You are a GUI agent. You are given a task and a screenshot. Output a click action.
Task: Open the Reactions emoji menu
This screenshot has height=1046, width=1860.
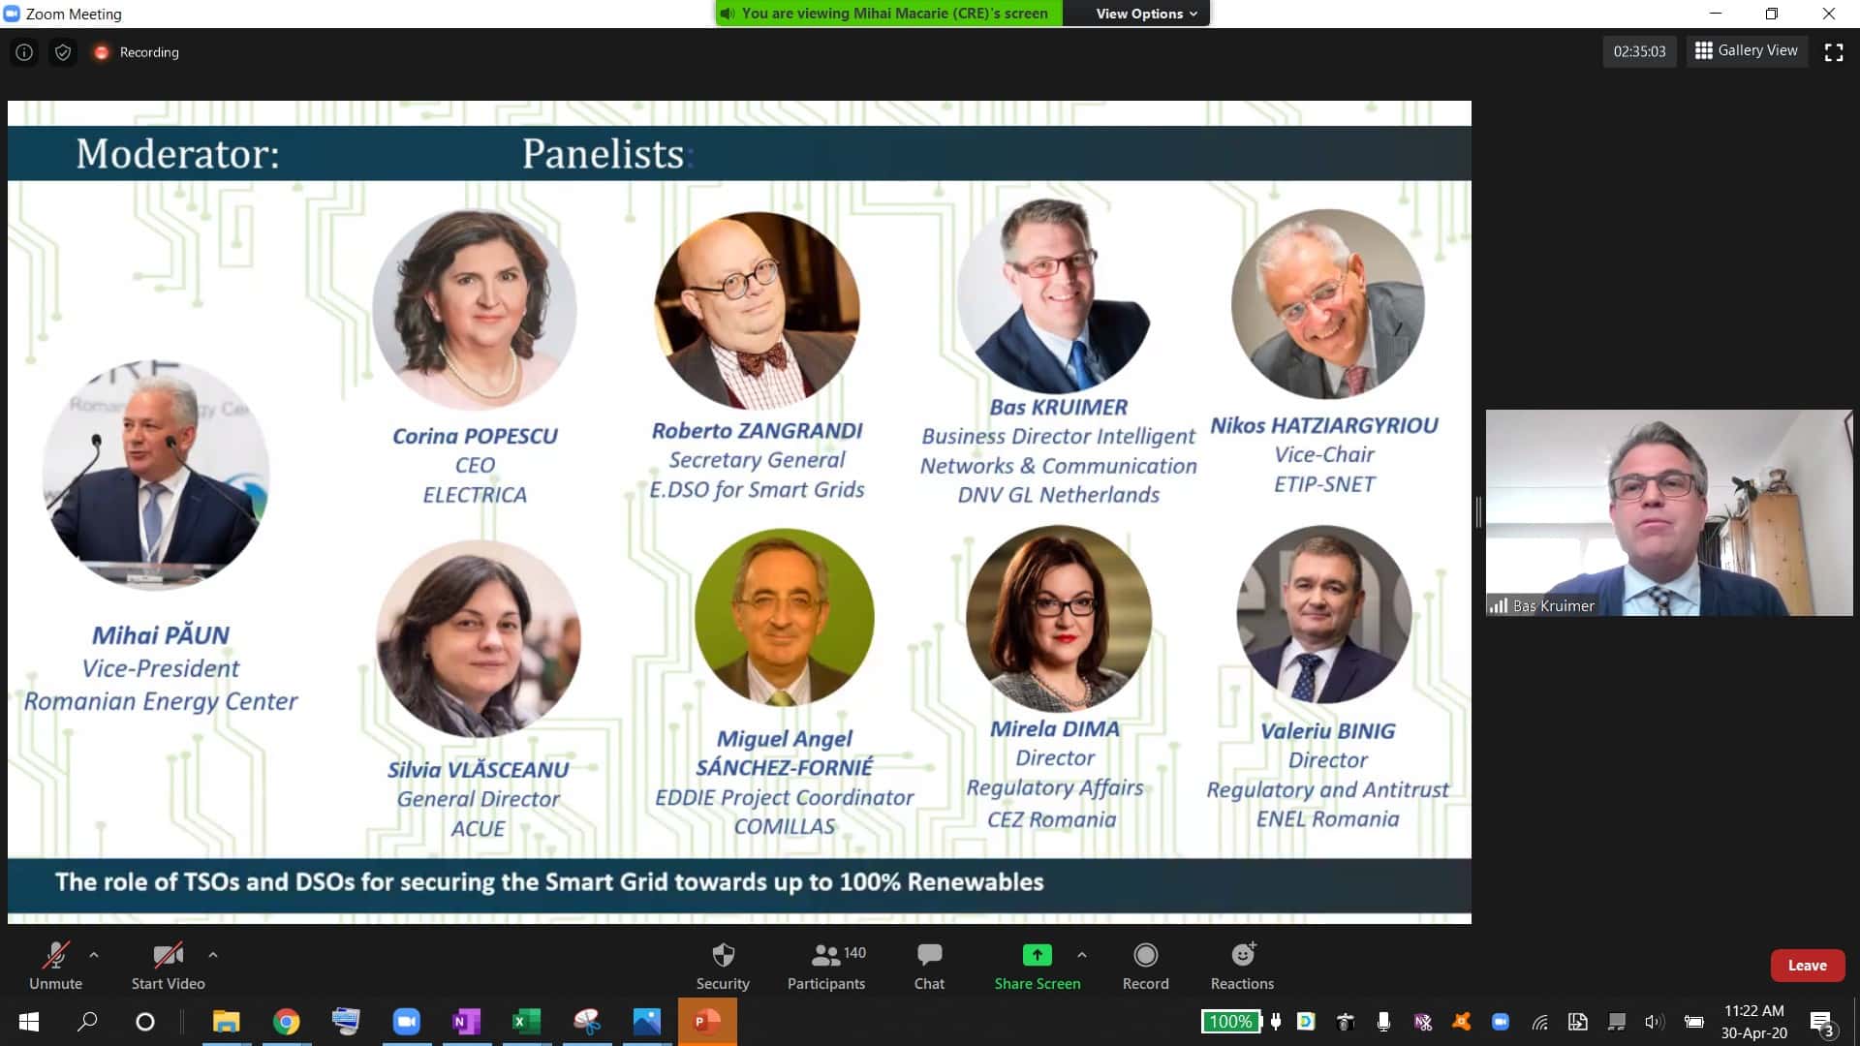[1242, 966]
